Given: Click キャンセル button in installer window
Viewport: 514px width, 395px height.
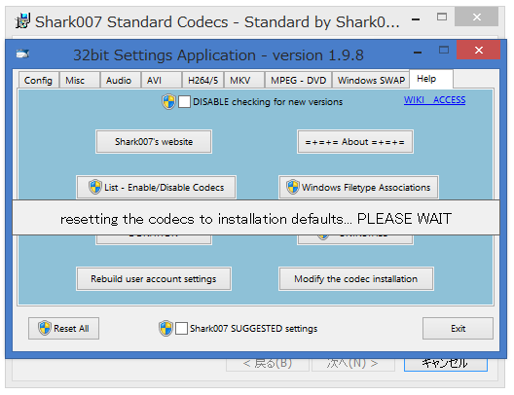Looking at the screenshot, I should tap(446, 365).
